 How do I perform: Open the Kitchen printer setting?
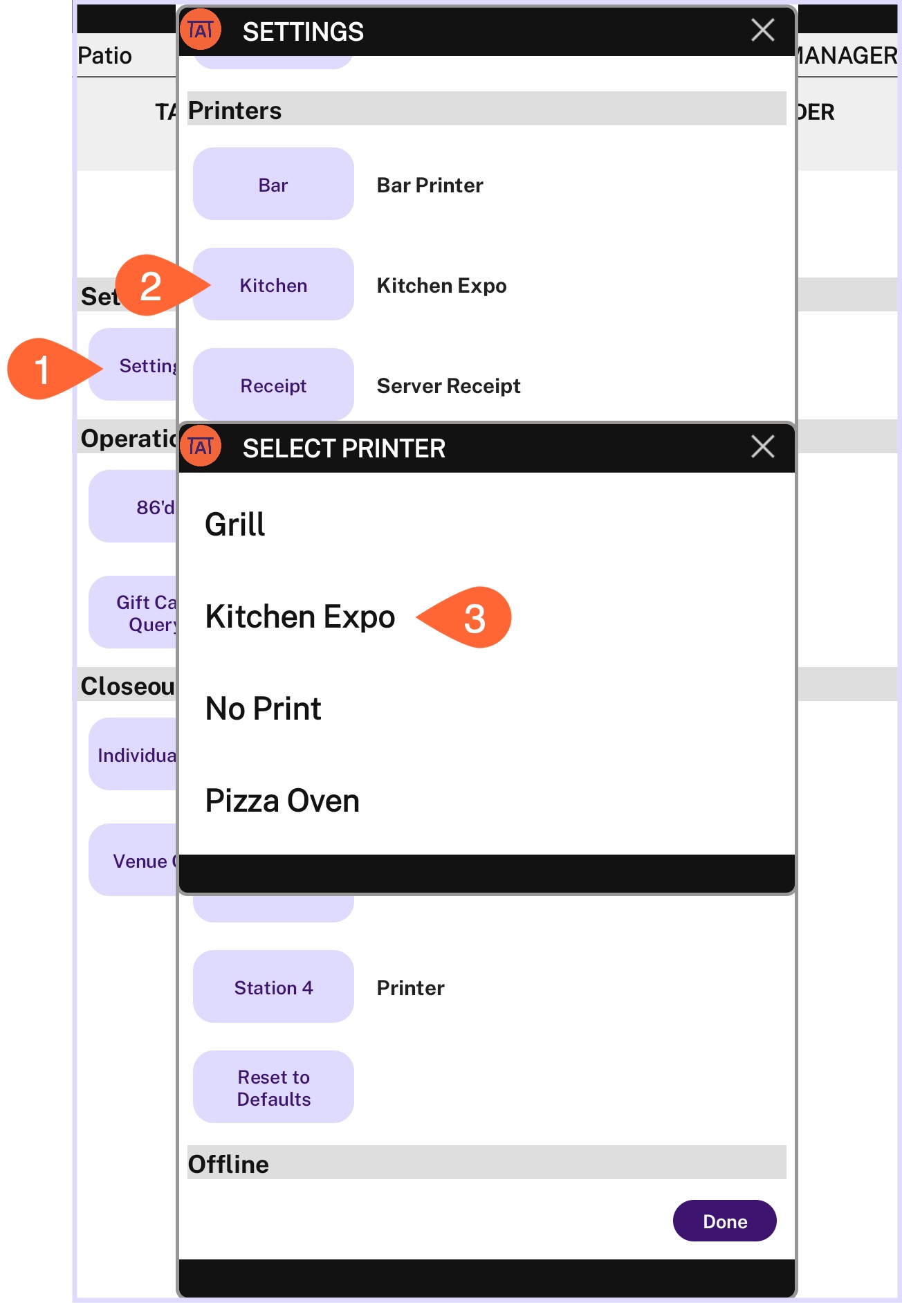(x=273, y=284)
